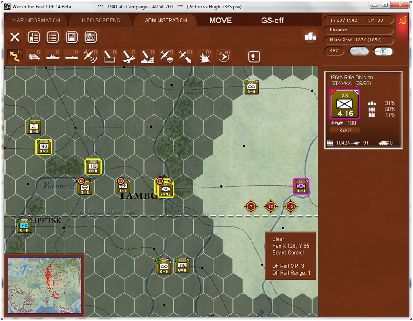Click the REFIT button in unit panel

point(346,130)
